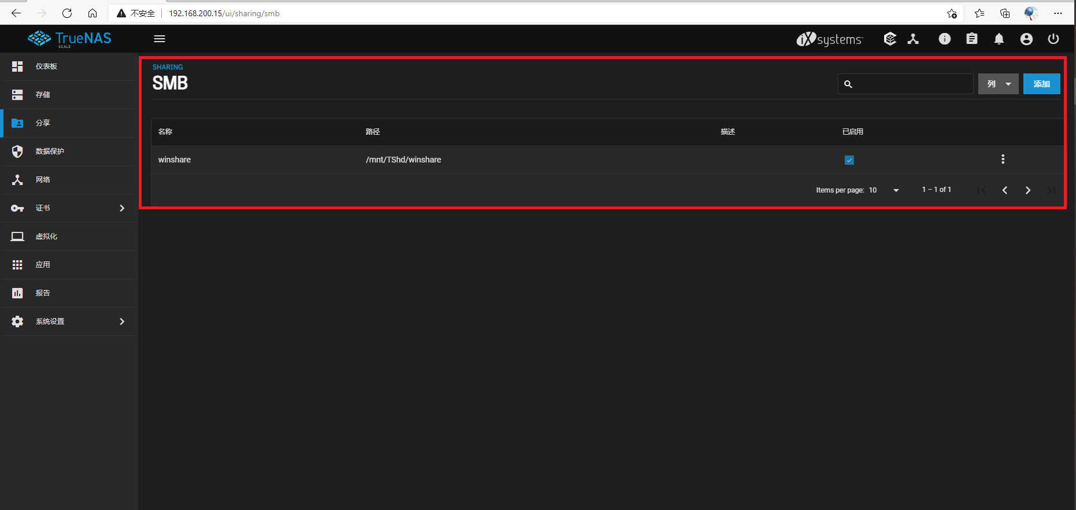Click the grid icon beside 应用

(17, 265)
